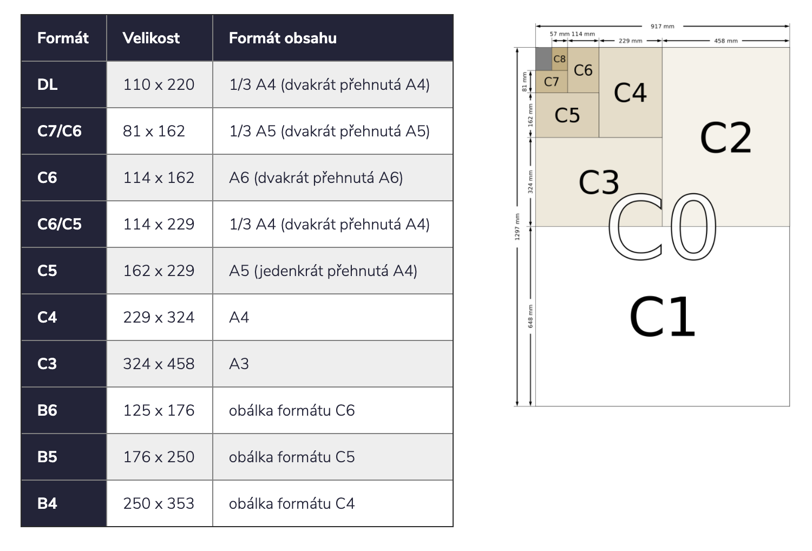This screenshot has width=812, height=551.
Task: Click the C1 area in the diagram
Action: pos(662,318)
